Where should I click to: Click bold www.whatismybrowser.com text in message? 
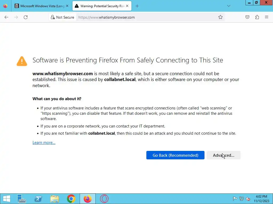pyautogui.click(x=63, y=74)
